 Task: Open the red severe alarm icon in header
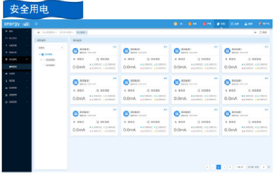204,24
